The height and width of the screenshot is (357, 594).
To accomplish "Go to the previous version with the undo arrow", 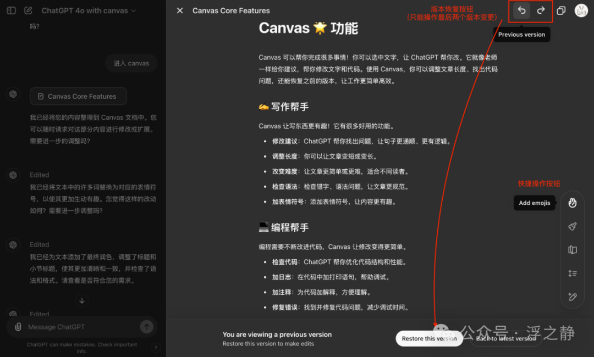I will click(521, 10).
